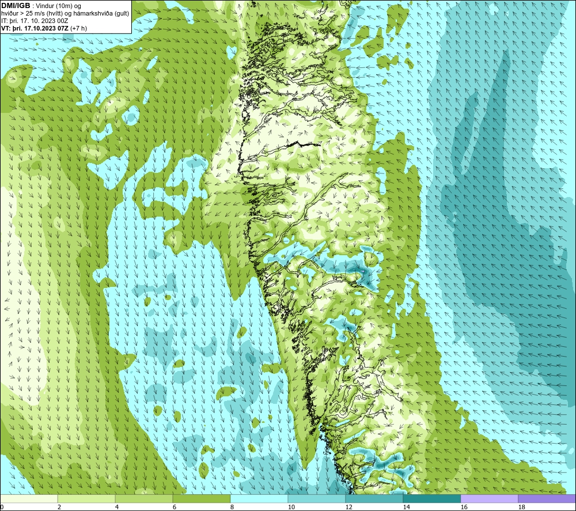Viewport: 576px width, 511px height.
Task: Click the legend label "18"
Action: pos(521,508)
